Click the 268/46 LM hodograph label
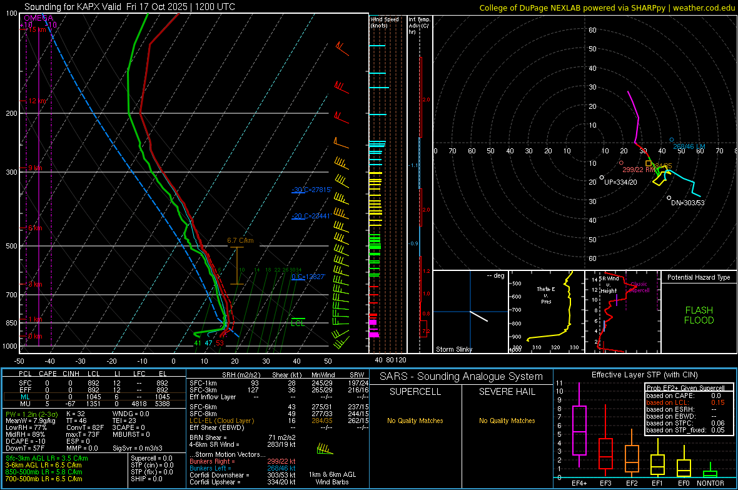This screenshot has width=738, height=490. tap(689, 146)
